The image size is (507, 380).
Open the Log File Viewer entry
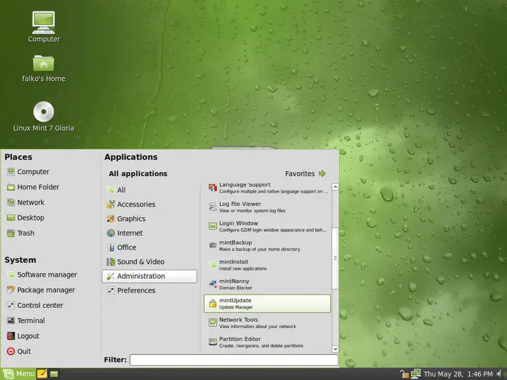[x=267, y=207]
